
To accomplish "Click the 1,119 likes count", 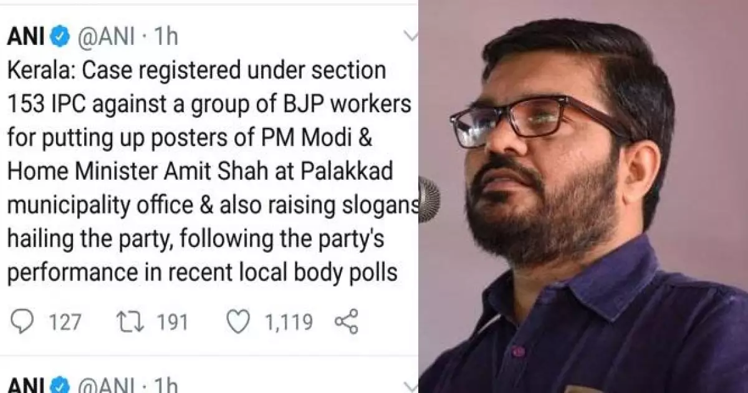I will 289,323.
